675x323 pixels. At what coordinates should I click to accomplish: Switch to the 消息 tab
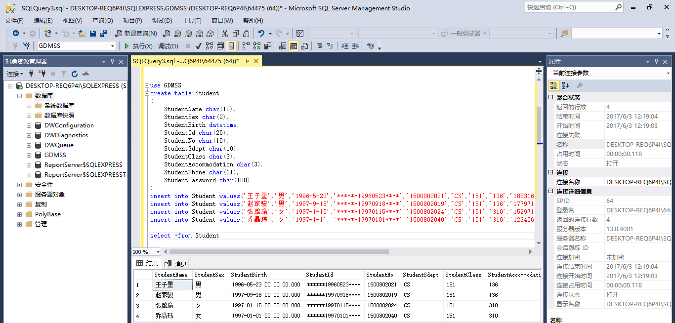pyautogui.click(x=176, y=264)
